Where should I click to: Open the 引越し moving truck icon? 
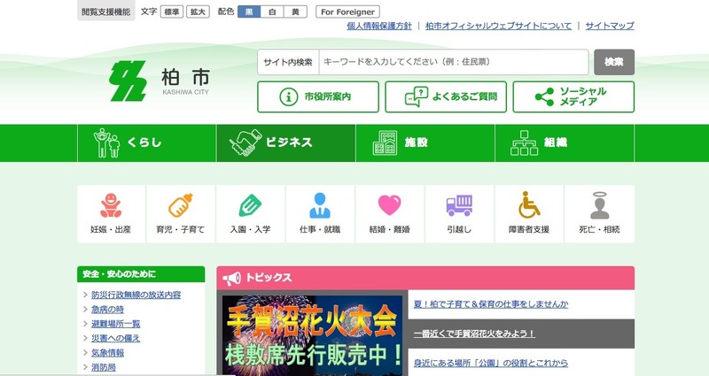click(459, 206)
